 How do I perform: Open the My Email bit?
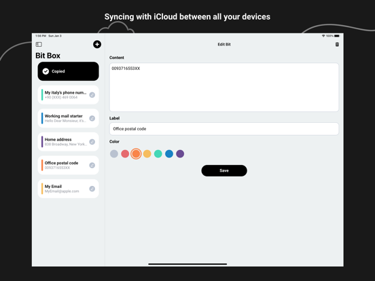[x=68, y=189]
